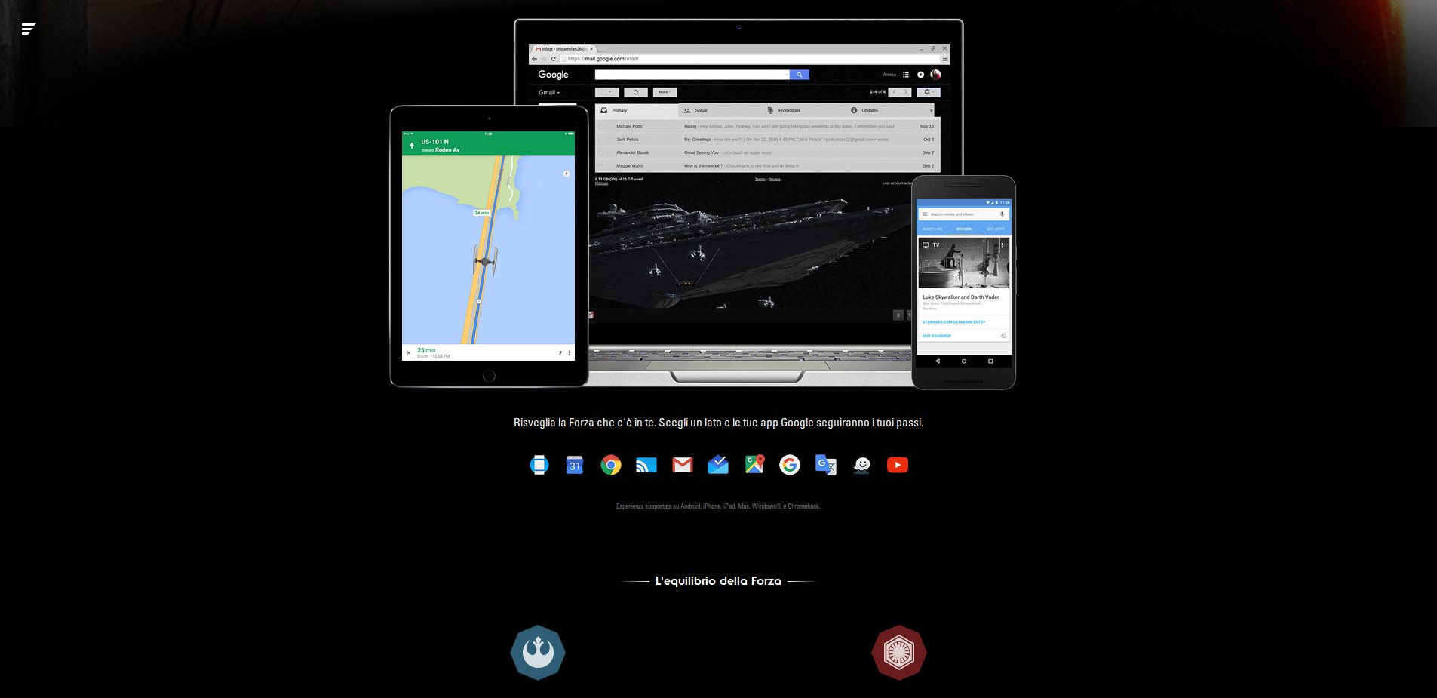Open the Jack Pekos Re: Greetings email

(767, 140)
